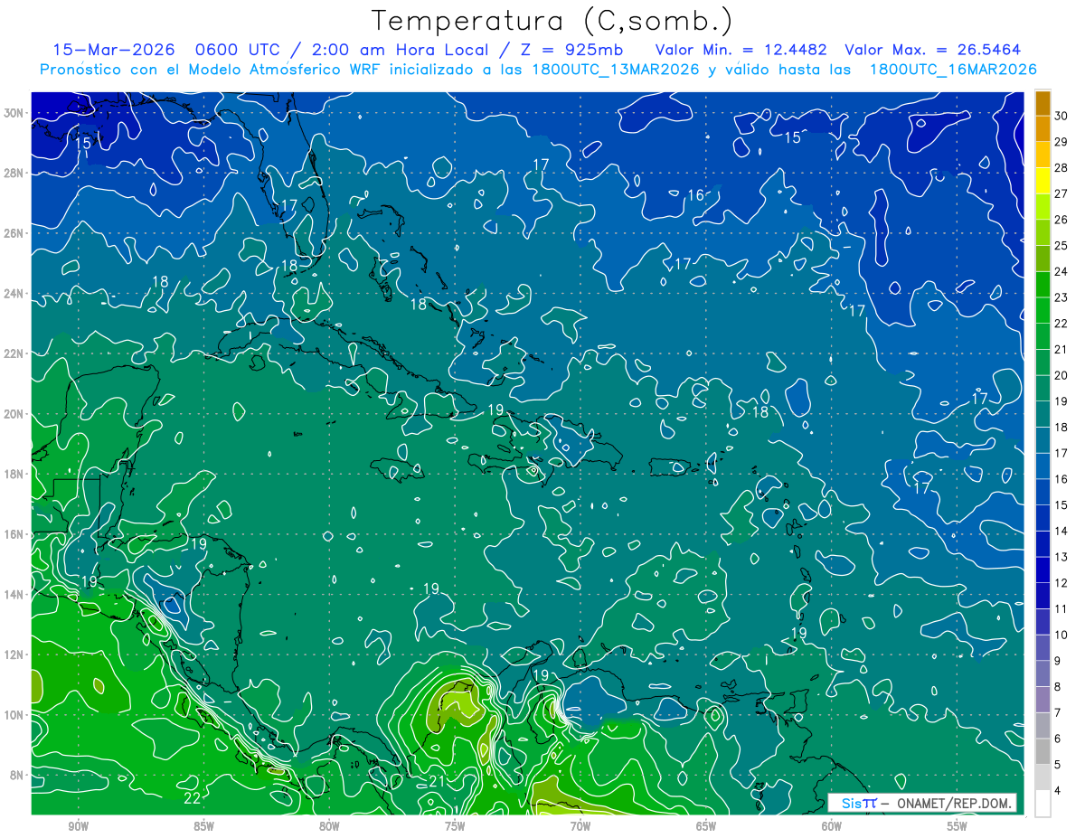Click the '21' contour label near Panama
Viewport: 1085px width, 838px height.
click(437, 781)
